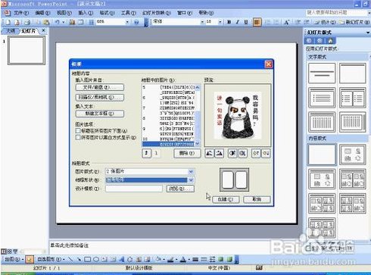Open the line color brush icon
371x275 pixels.
(170, 259)
